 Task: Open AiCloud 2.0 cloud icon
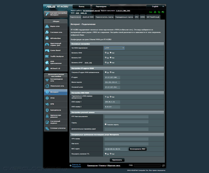47,68
